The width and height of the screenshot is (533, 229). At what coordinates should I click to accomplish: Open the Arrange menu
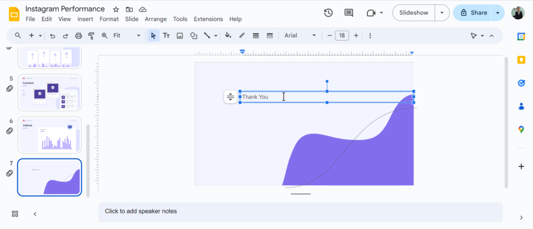[x=156, y=19]
